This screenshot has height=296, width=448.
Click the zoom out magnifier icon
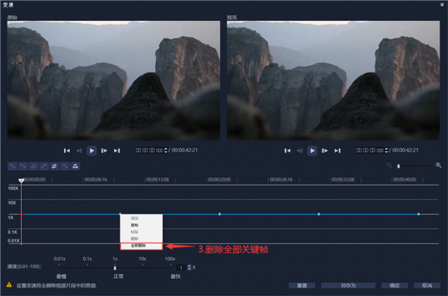(x=389, y=165)
